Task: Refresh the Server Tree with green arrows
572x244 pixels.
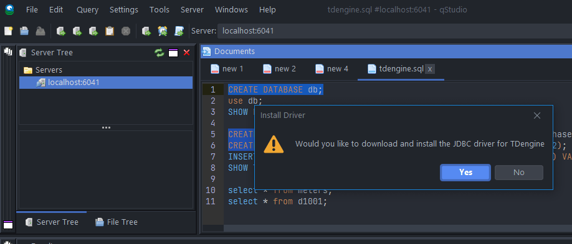Action: point(160,53)
